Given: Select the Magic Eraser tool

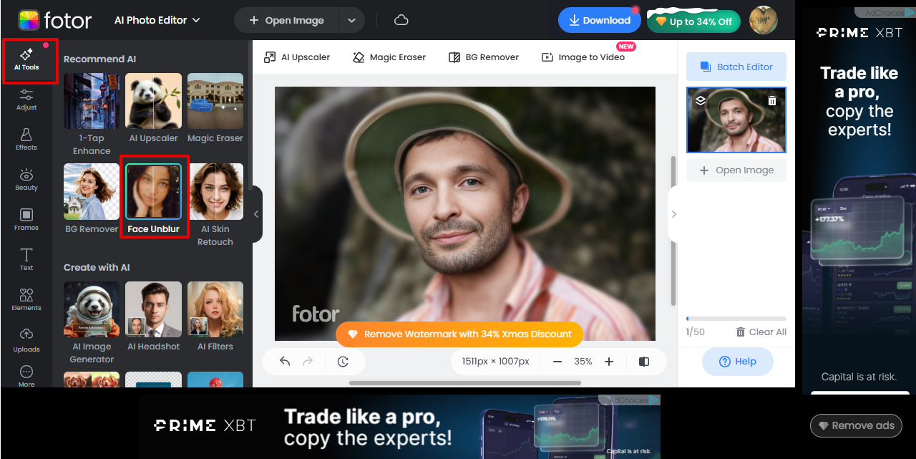Looking at the screenshot, I should point(389,57).
